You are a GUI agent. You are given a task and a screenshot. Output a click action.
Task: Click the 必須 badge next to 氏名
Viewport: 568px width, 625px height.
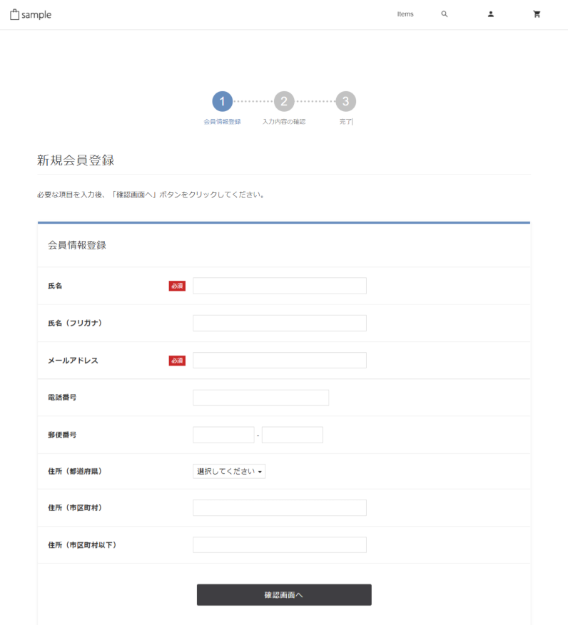pyautogui.click(x=177, y=286)
